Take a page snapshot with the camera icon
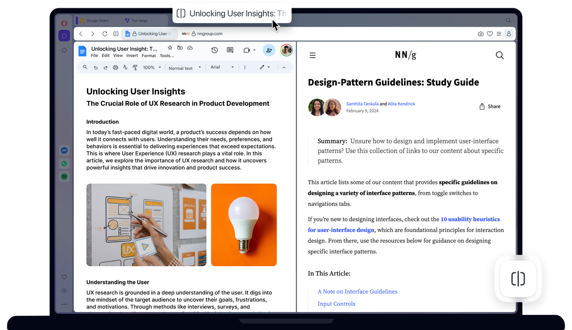 (480, 33)
